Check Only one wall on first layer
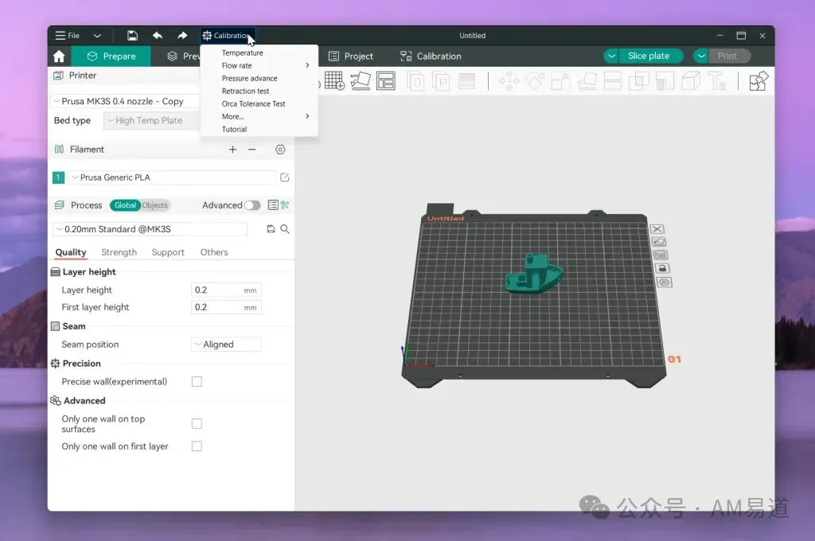Image resolution: width=815 pixels, height=541 pixels. click(197, 446)
